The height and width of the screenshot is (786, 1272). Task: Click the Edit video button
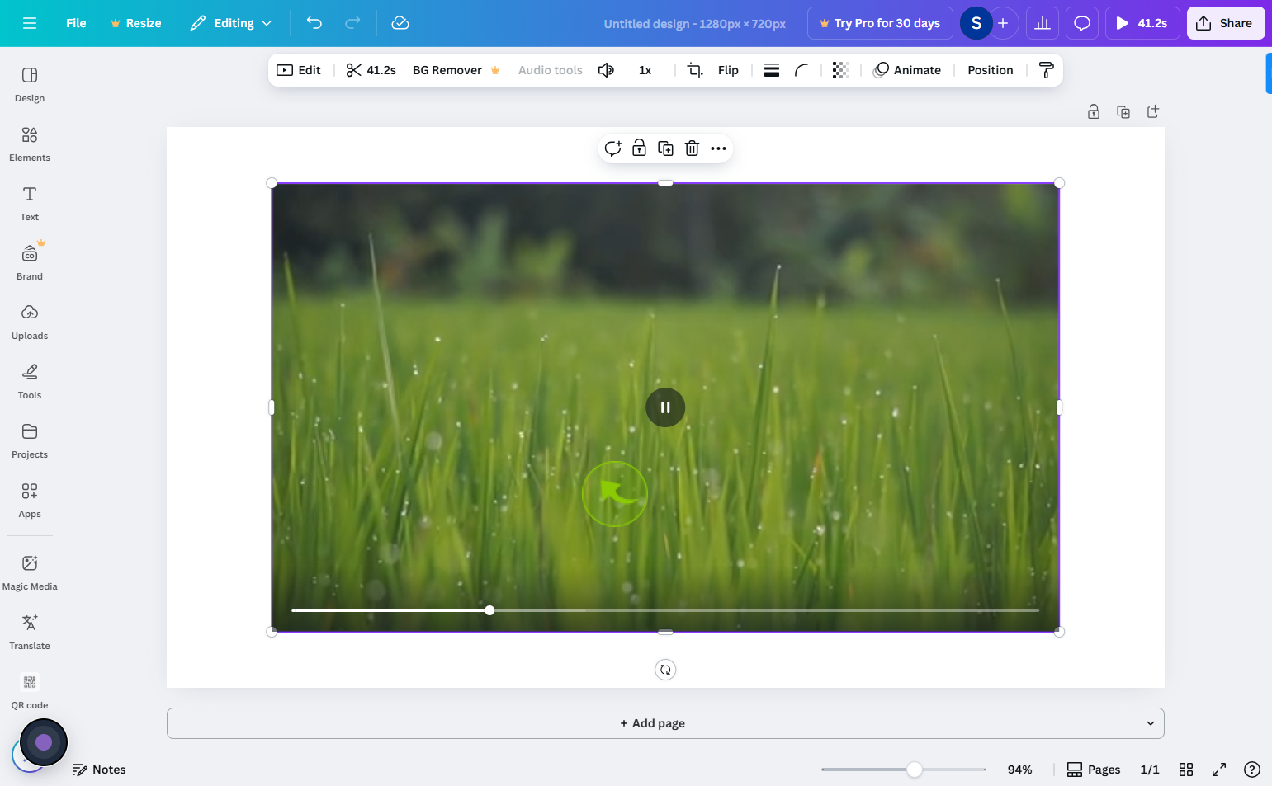click(x=299, y=70)
